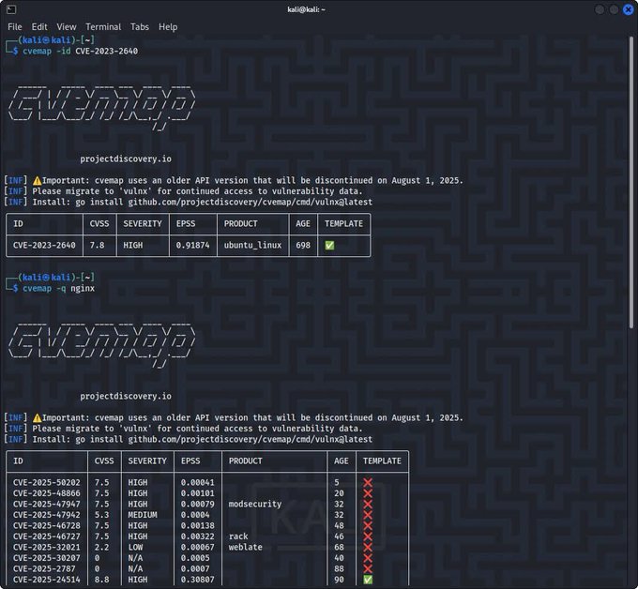This screenshot has height=589, width=638.
Task: Open the Terminal menu
Action: [x=103, y=27]
